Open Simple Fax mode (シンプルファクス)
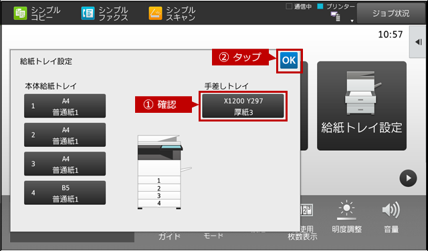The image size is (428, 251). tap(105, 13)
